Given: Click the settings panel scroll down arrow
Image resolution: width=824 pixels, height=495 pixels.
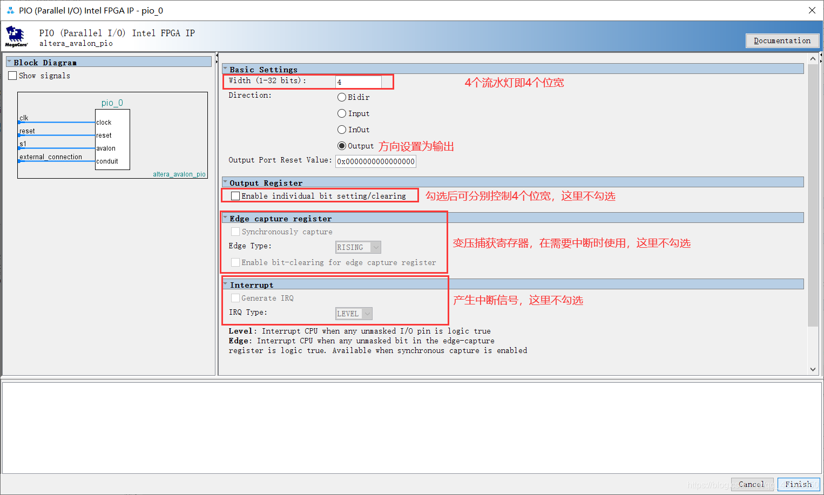Looking at the screenshot, I should coord(813,369).
